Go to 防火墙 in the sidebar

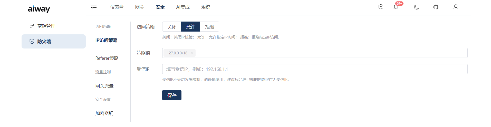point(54,42)
